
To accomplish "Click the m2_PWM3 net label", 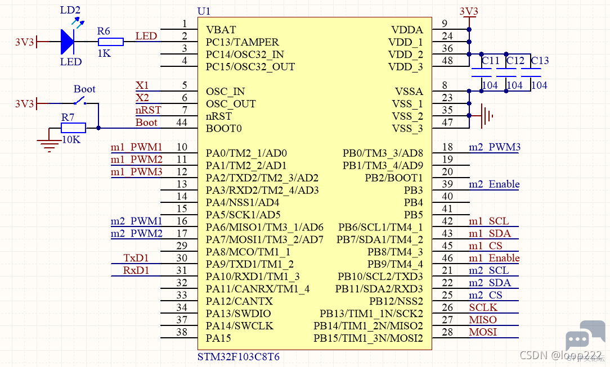I will coord(495,147).
